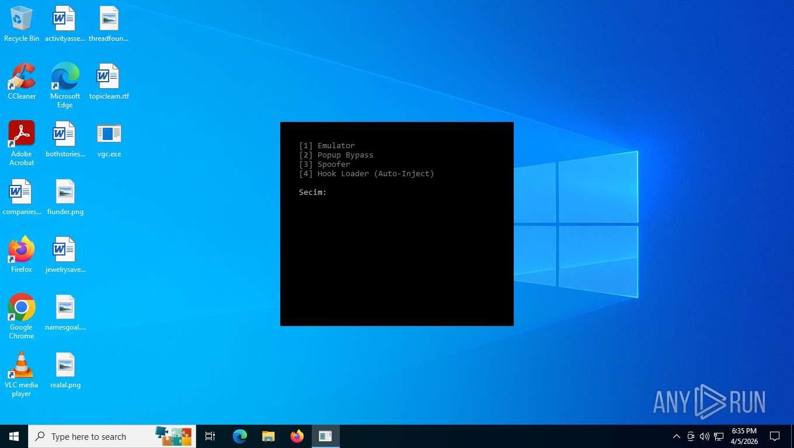Open Adobe Acrobat desktop shortcut
The image size is (794, 448).
(x=22, y=143)
